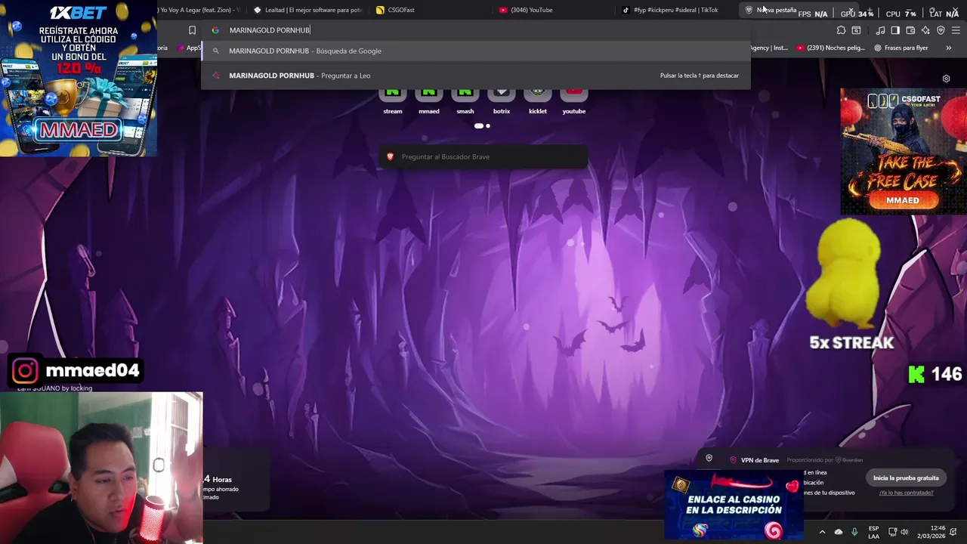
Task: Choose the Preguntar a Leo suggestion
Action: [x=476, y=76]
